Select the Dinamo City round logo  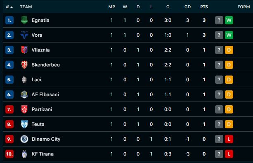click(x=24, y=139)
